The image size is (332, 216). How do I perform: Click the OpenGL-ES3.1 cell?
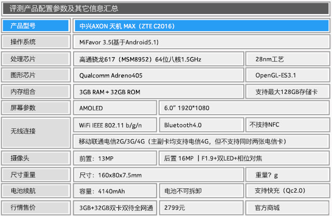click(287, 75)
